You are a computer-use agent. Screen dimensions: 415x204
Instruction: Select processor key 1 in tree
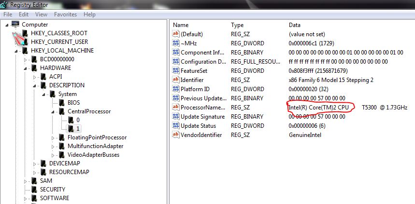78,129
